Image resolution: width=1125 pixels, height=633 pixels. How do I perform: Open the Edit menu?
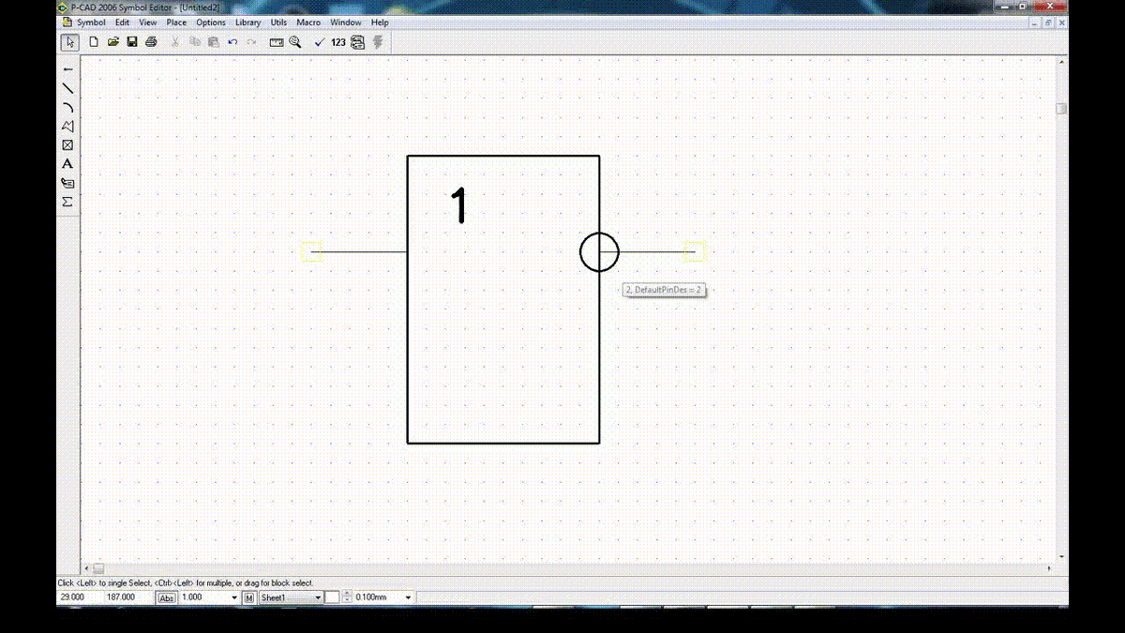click(x=123, y=23)
